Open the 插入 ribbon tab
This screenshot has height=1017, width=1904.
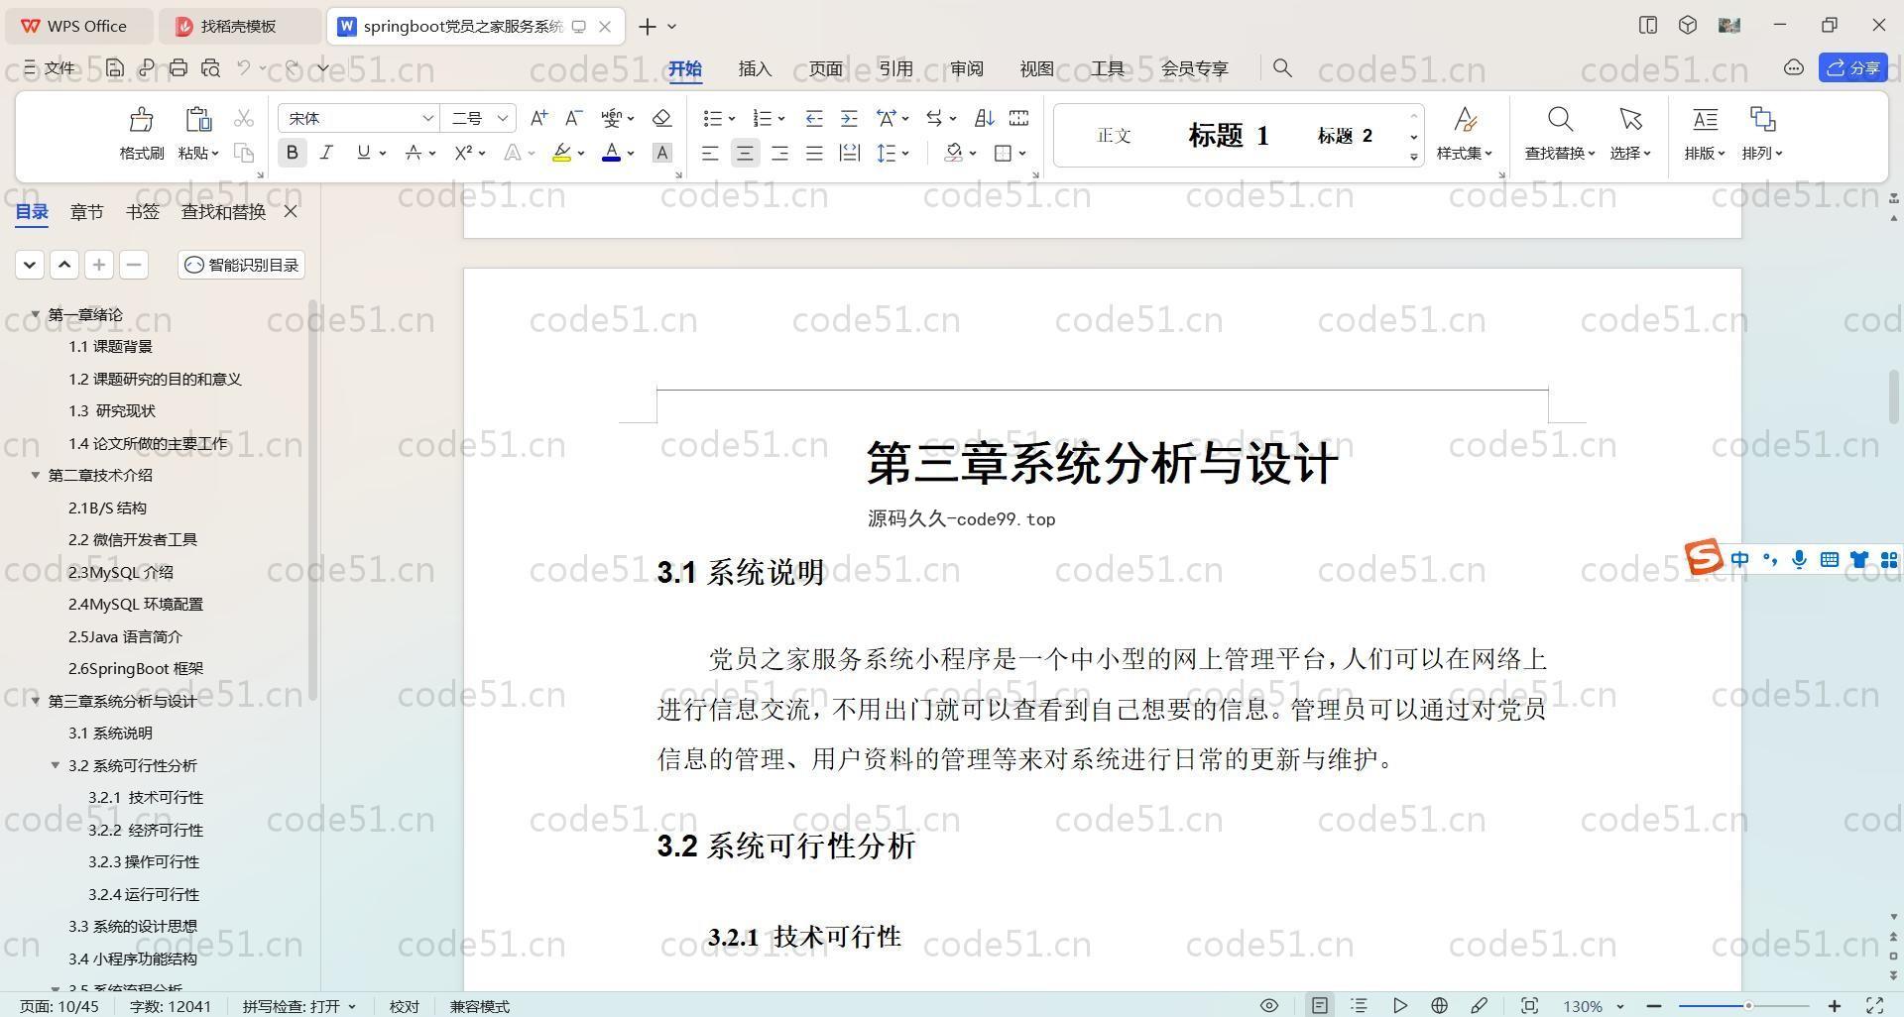[x=755, y=68]
